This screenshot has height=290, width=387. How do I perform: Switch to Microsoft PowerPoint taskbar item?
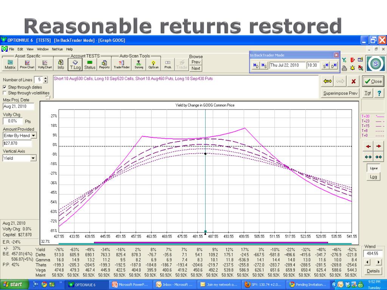click(x=130, y=285)
